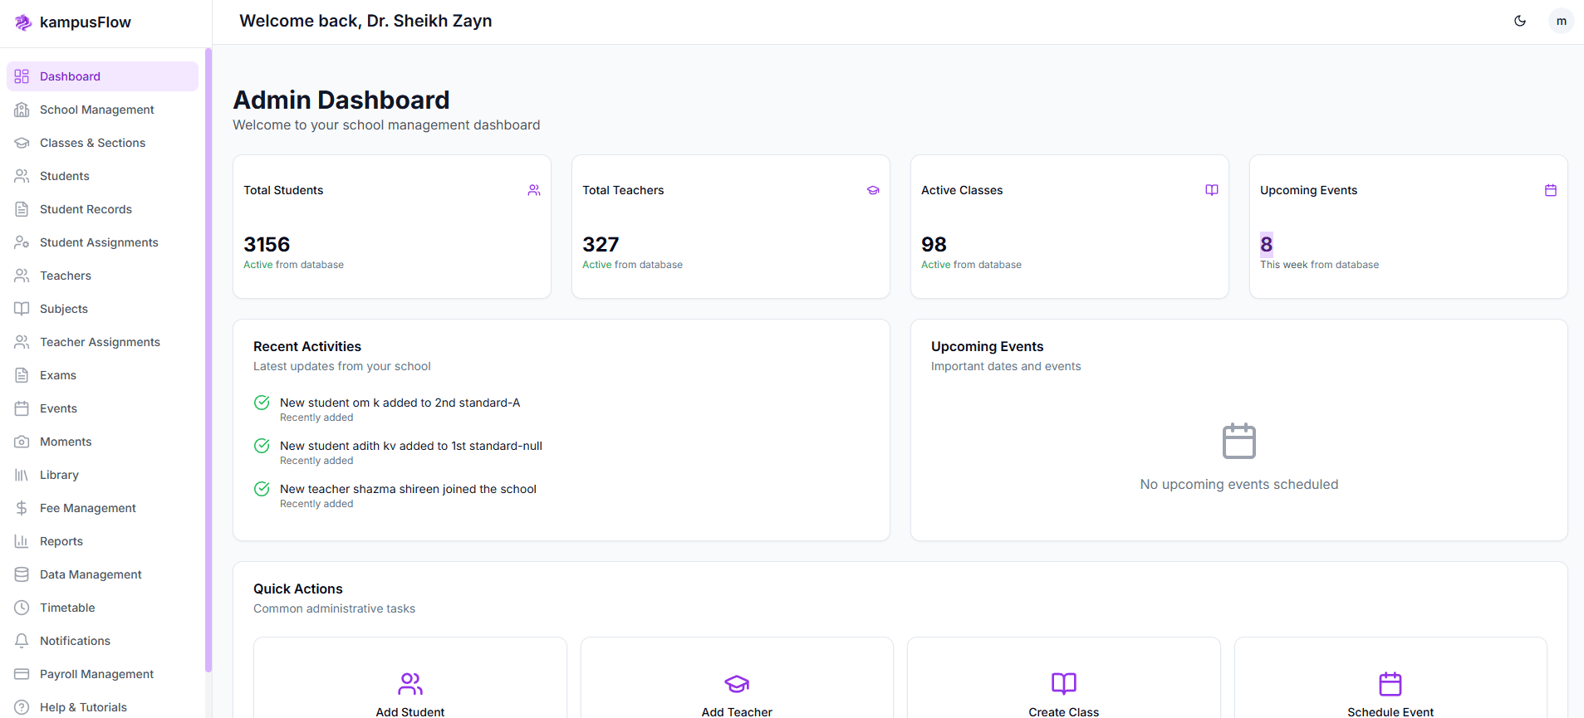Viewport: 1584px width, 718px height.
Task: Open the Events sidebar link
Action: (102, 408)
